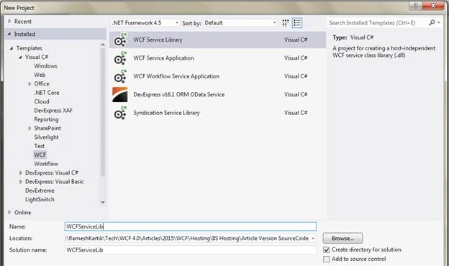This screenshot has height=266, width=449.
Task: Collapse the Visual C# tree node
Action: pos(20,58)
